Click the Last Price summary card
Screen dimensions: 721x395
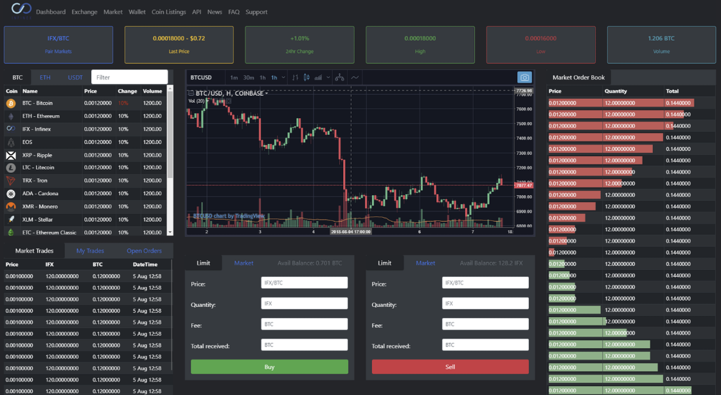(179, 44)
